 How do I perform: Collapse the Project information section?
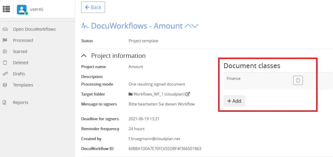pyautogui.click(x=84, y=56)
